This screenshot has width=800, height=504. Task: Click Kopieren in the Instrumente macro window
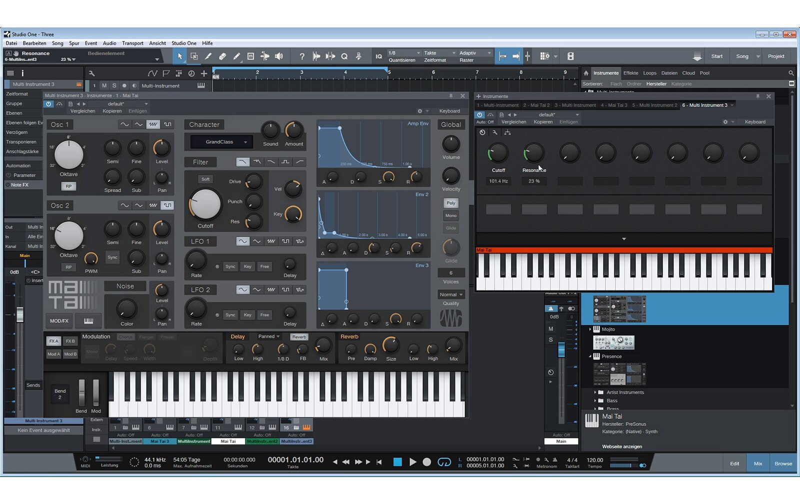click(x=543, y=122)
